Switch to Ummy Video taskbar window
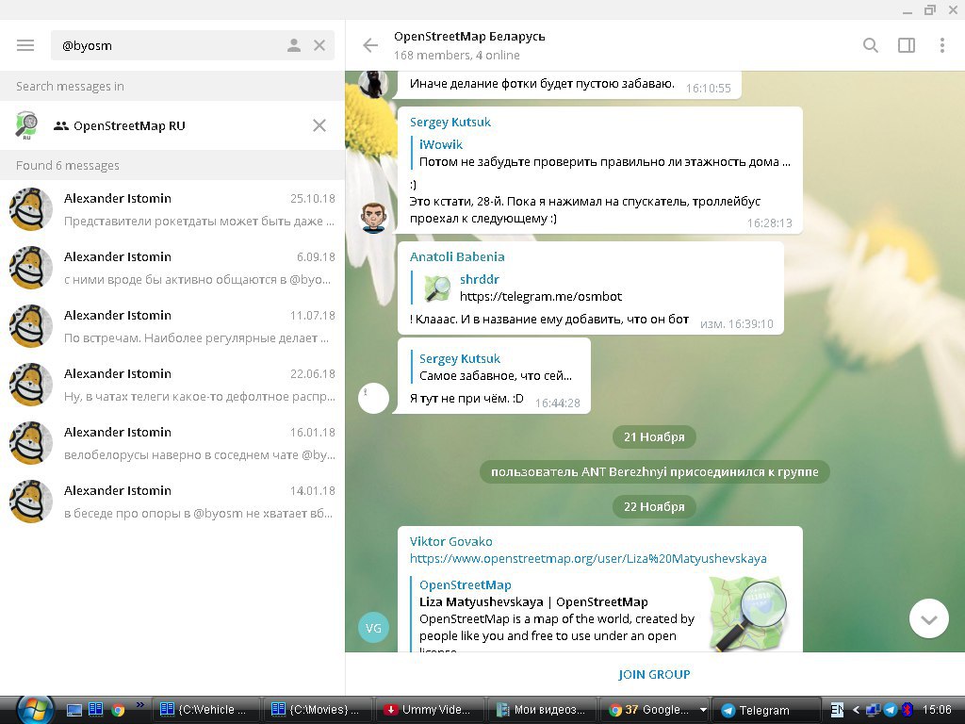965x724 pixels. click(x=430, y=710)
